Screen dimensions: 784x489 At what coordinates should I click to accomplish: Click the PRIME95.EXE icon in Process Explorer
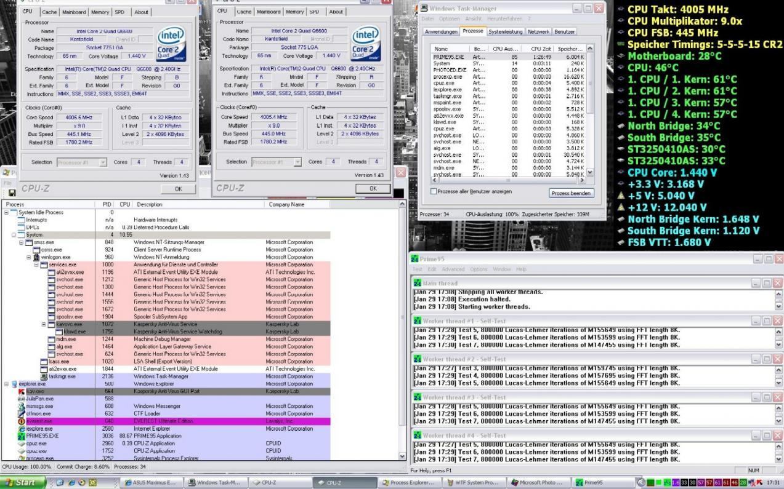[22, 436]
